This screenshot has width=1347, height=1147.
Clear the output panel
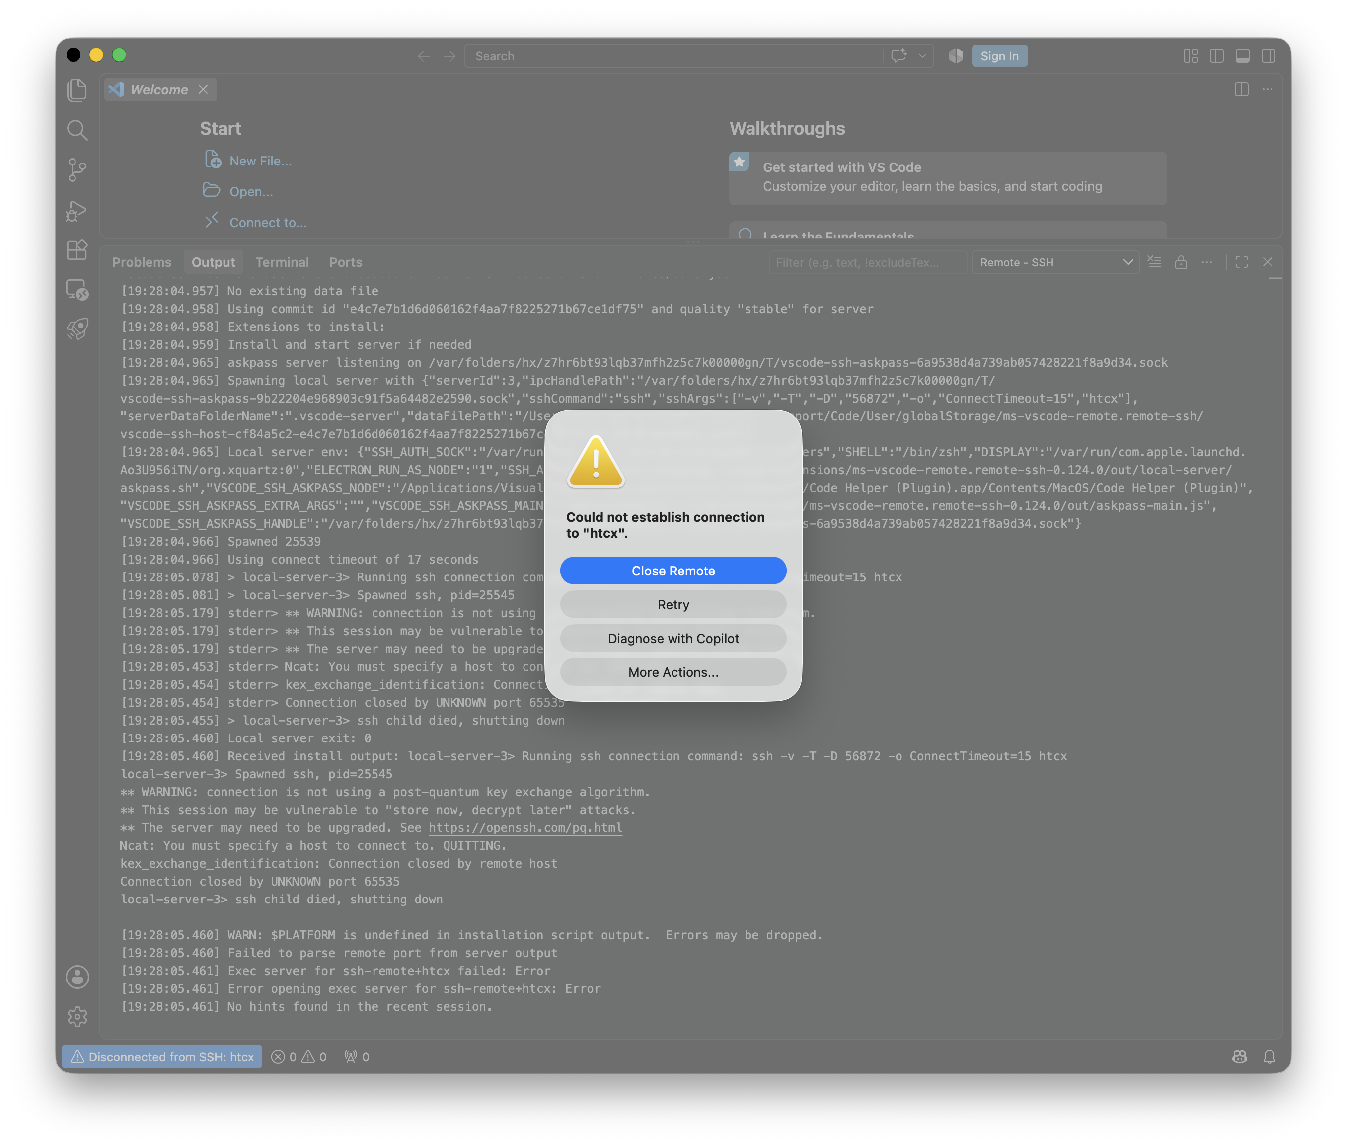1155,262
